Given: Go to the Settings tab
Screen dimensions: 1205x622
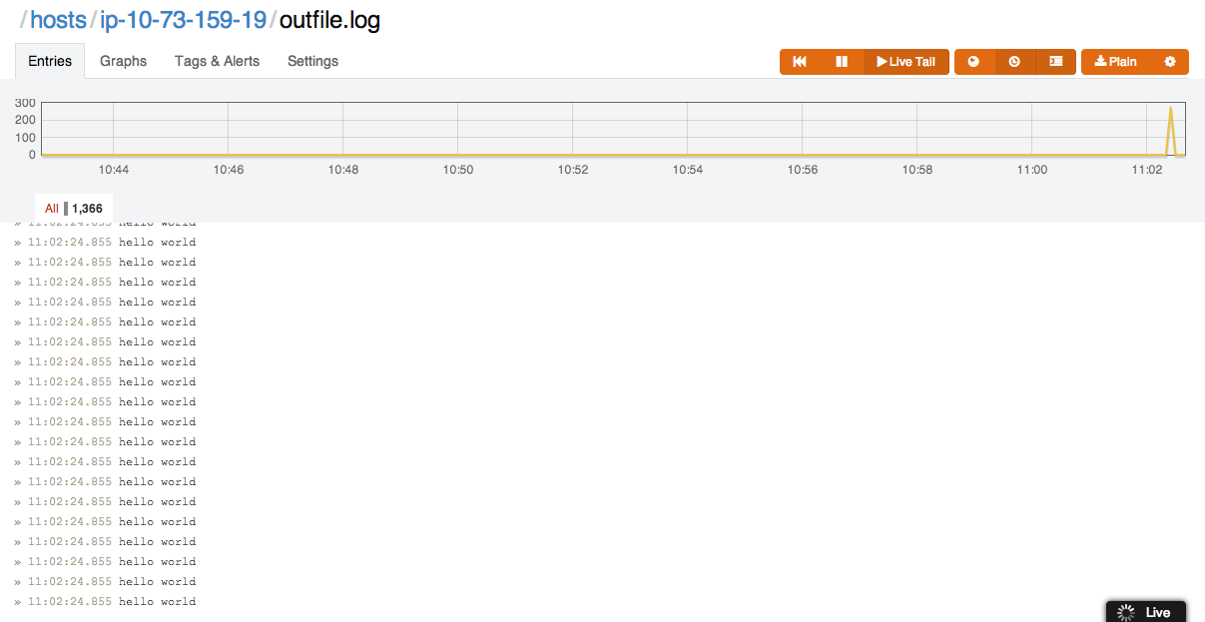Looking at the screenshot, I should 312,61.
